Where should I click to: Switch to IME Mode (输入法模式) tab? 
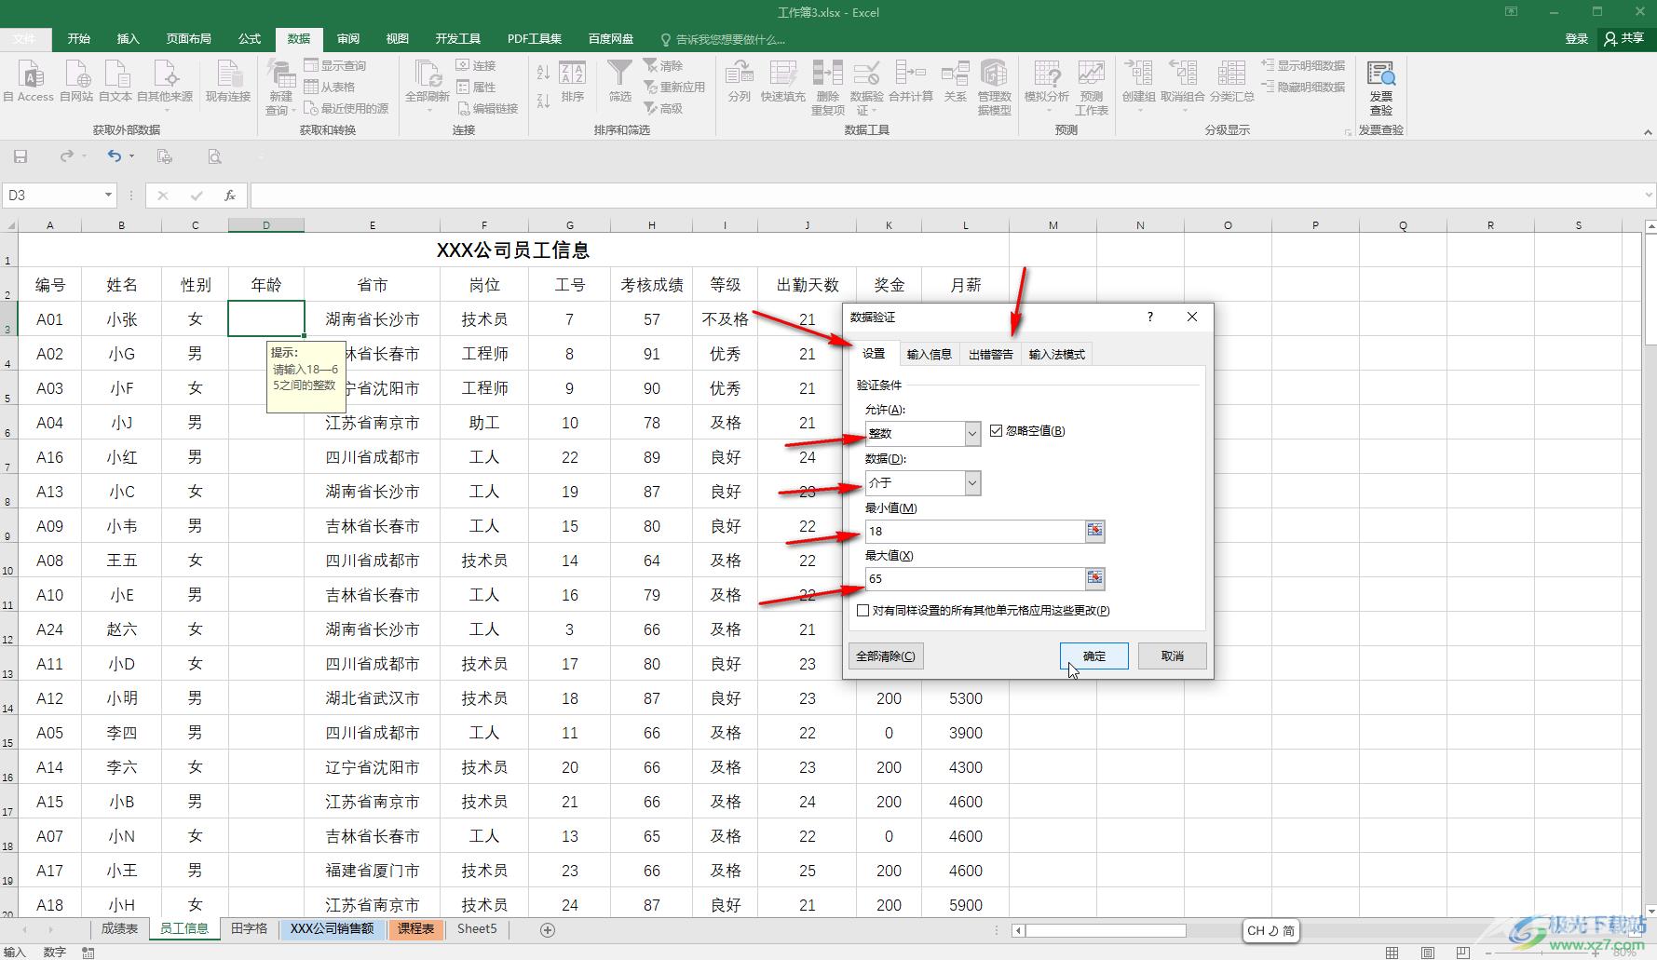(1056, 354)
